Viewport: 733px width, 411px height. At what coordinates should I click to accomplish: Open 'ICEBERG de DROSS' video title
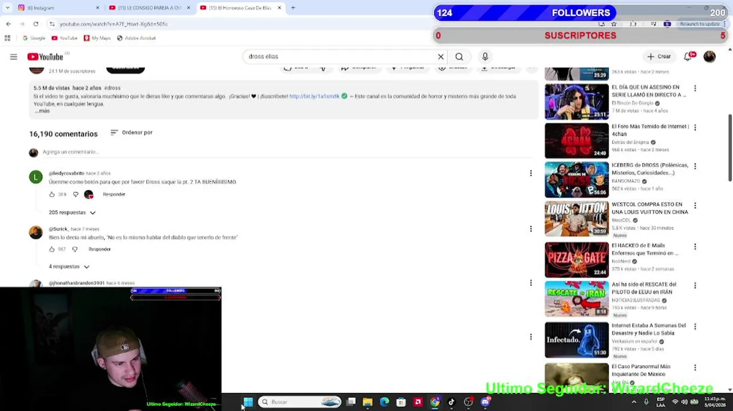(x=650, y=168)
